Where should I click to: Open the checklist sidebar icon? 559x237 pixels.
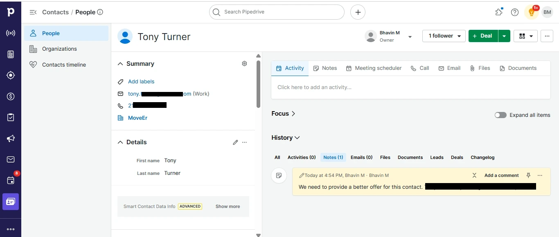(11, 117)
